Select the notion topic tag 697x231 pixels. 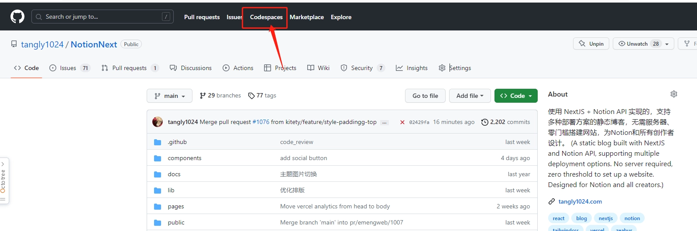point(632,218)
